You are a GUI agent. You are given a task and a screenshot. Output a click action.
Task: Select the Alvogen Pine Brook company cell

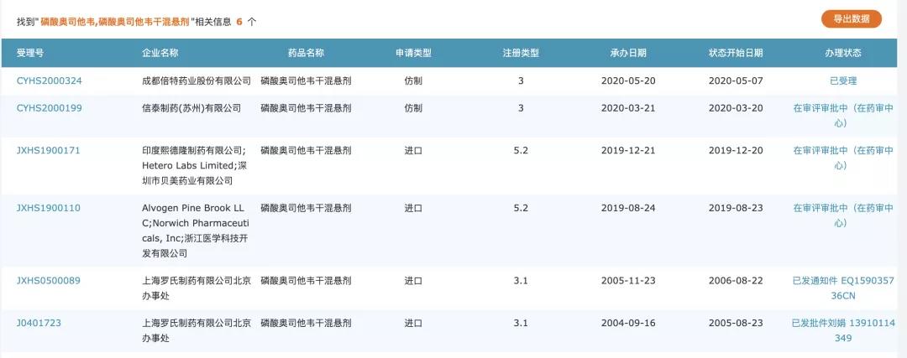point(194,231)
